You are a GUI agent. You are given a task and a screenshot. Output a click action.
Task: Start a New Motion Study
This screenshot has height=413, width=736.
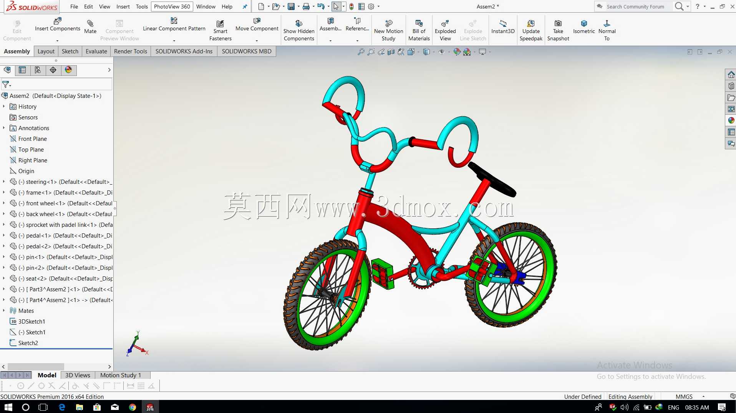click(x=388, y=30)
